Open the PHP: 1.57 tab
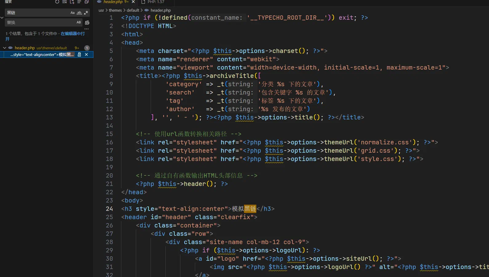489x277 pixels. [x=156, y=2]
